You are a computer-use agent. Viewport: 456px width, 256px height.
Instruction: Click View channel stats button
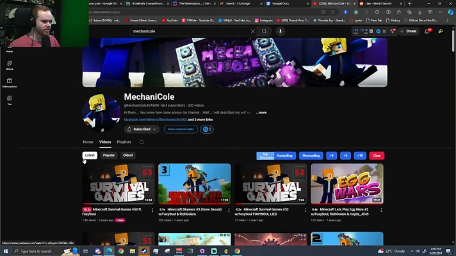point(181,129)
